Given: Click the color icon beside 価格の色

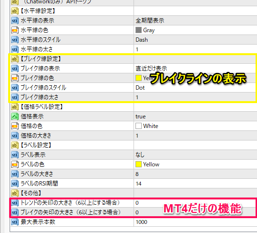Looking at the screenshot, I should (x=14, y=126).
